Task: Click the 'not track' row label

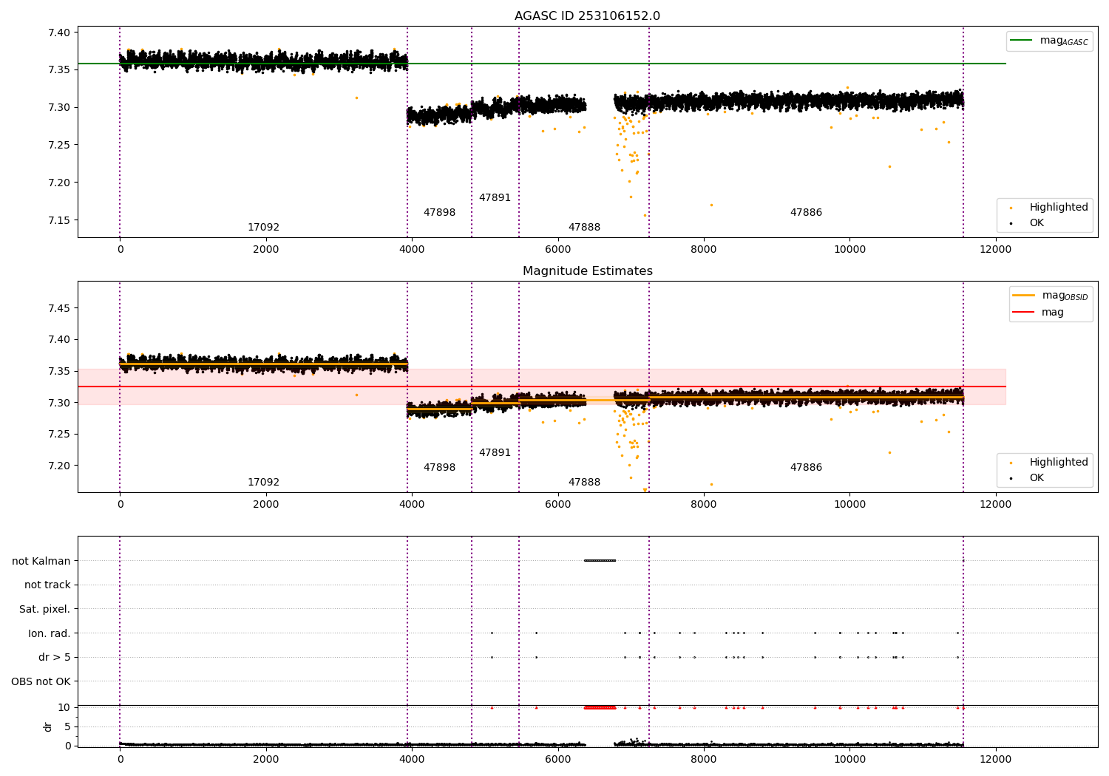Action: 47,585
